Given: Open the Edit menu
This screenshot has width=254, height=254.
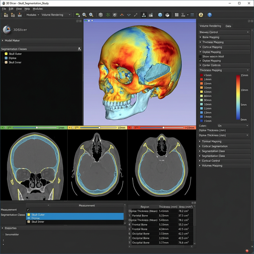Looking at the screenshot, I should 11,8.
